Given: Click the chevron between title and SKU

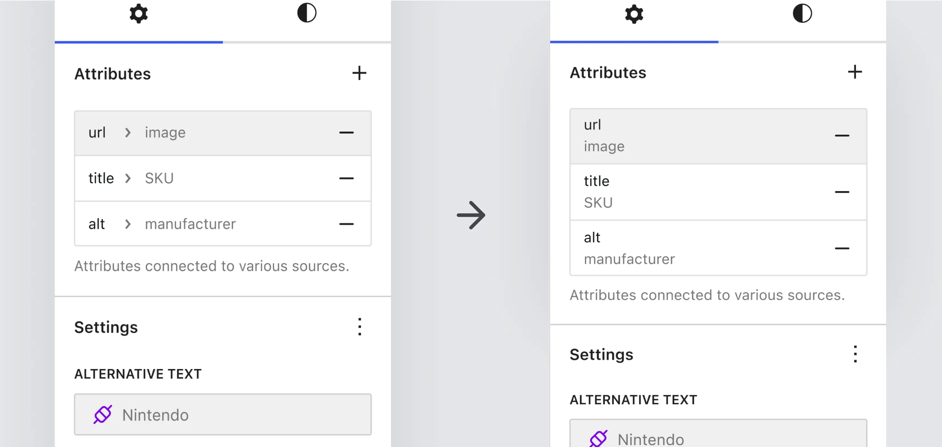Looking at the screenshot, I should (128, 178).
